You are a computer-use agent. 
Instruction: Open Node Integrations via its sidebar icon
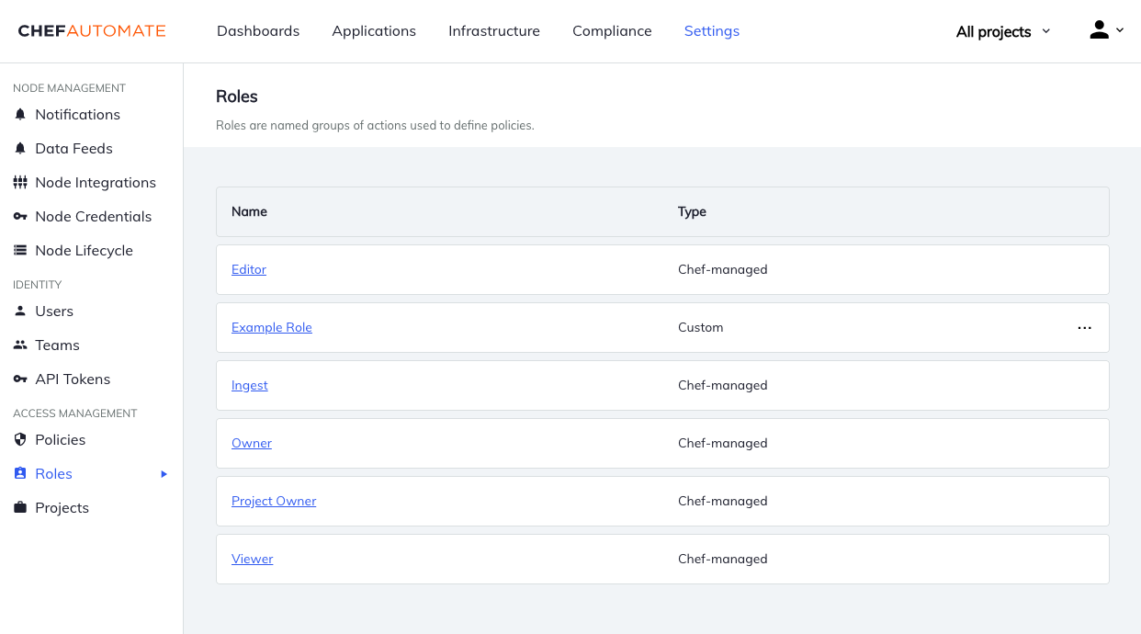pos(19,182)
